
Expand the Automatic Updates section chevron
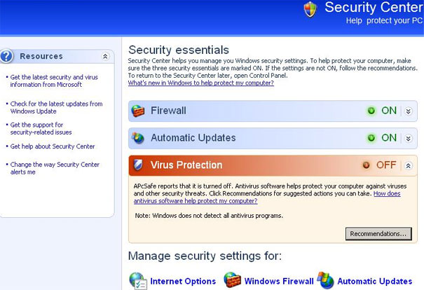(409, 139)
